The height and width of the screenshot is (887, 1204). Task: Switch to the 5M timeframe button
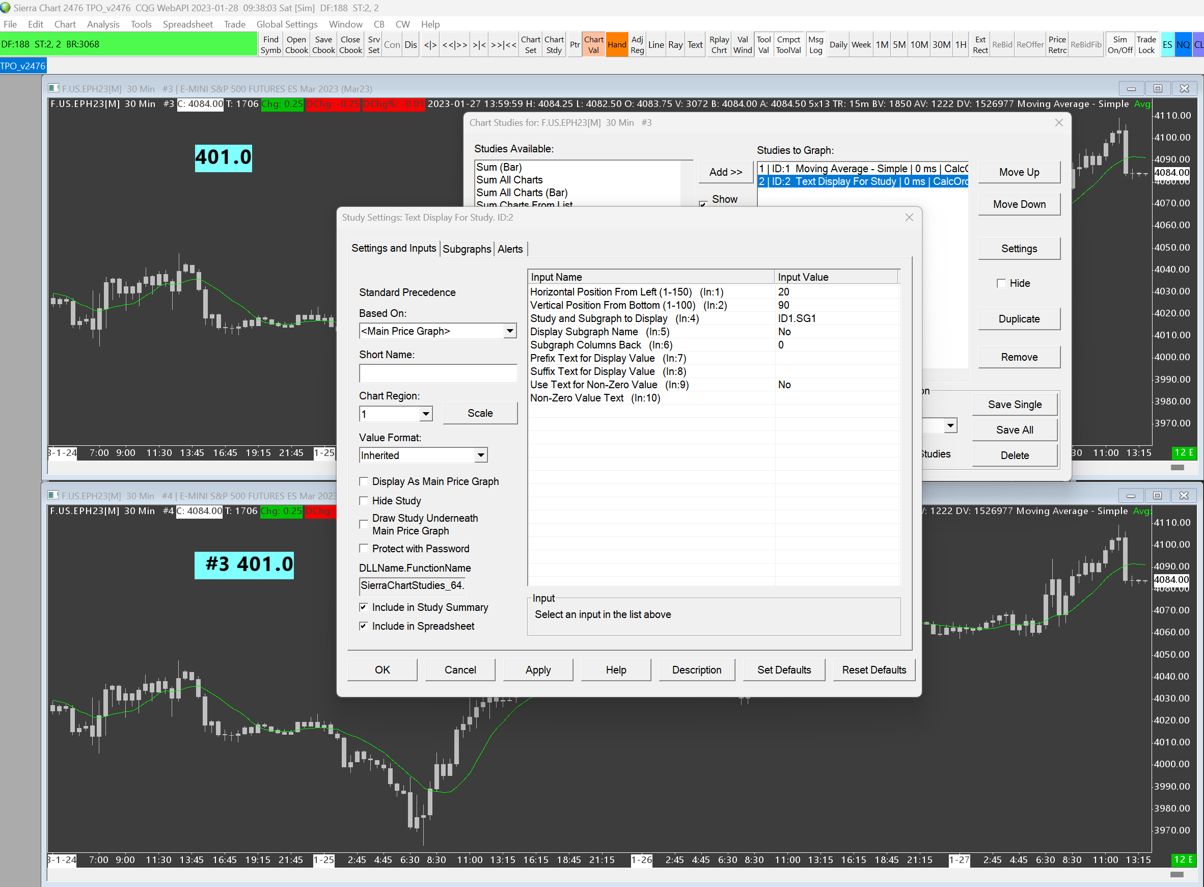898,44
